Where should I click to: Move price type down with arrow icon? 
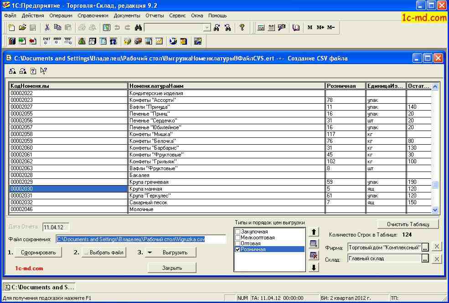pos(314,268)
